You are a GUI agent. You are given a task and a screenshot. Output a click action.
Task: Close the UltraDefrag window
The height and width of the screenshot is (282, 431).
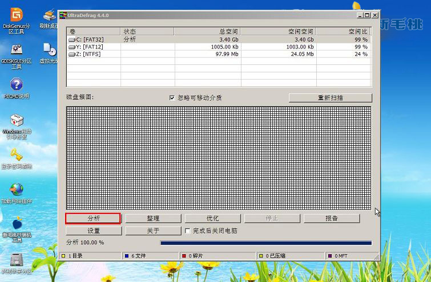(375, 15)
